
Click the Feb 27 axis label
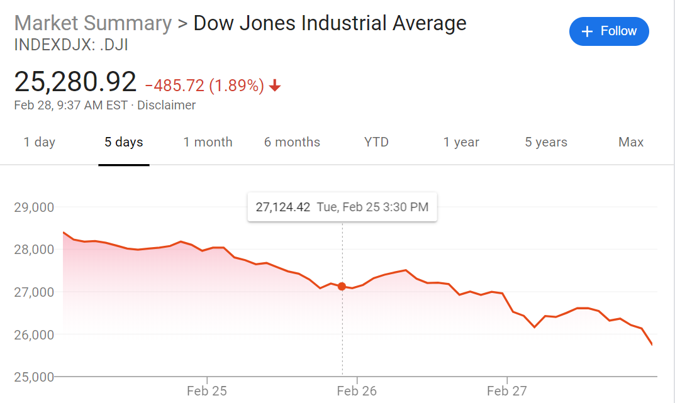point(506,391)
